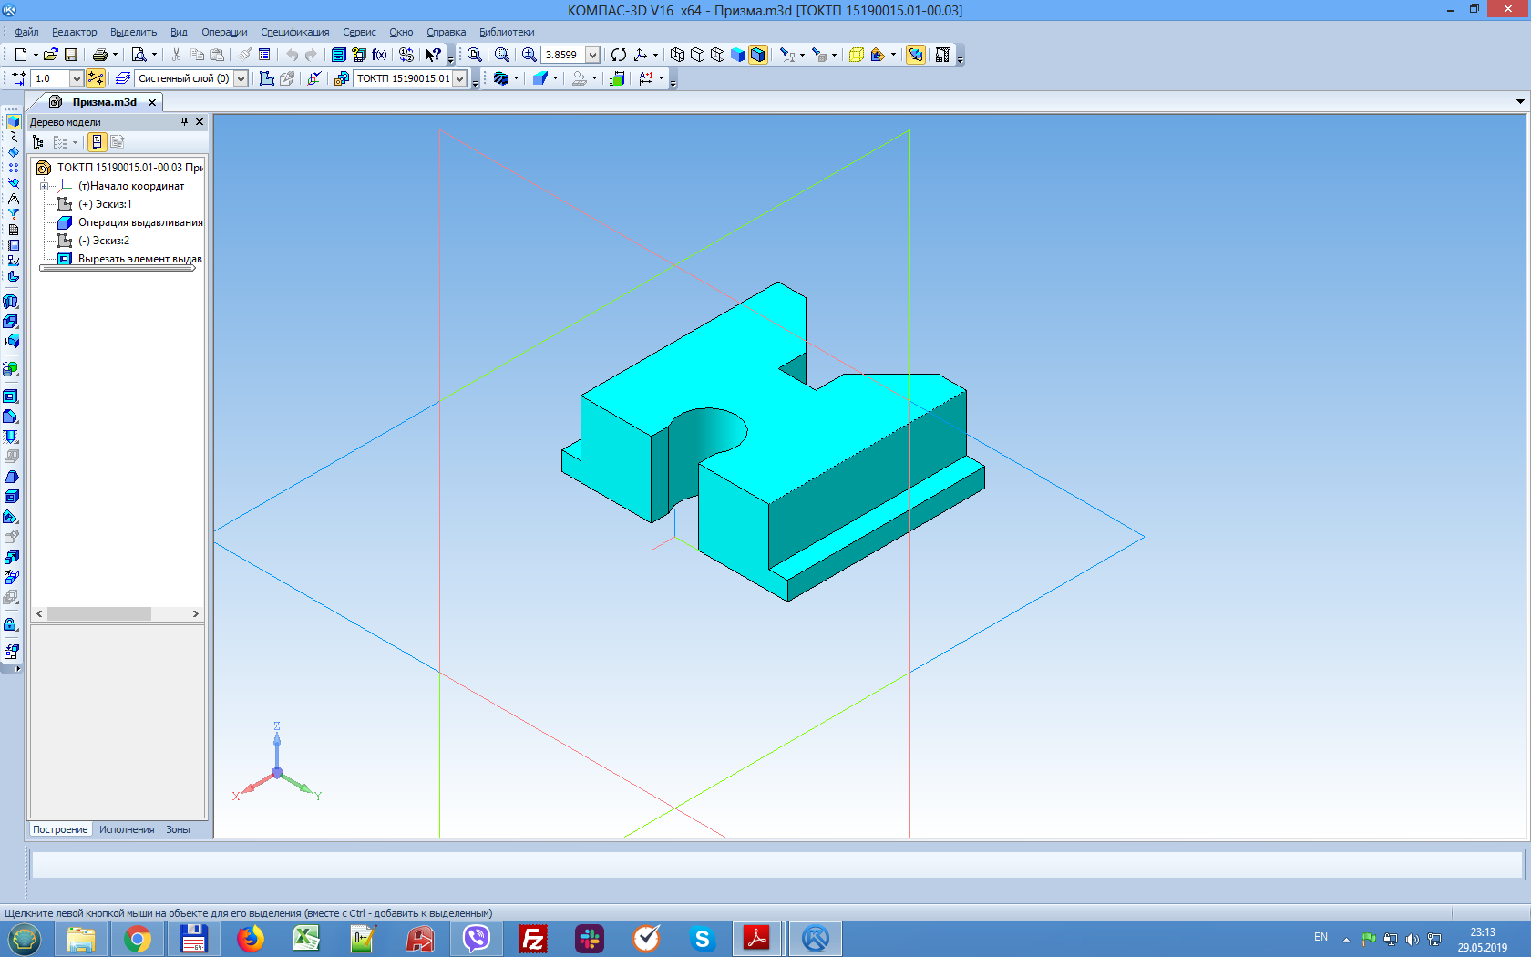Click the model tree horizontal scrollbar
Screen dimensions: 1531x957
coord(99,614)
